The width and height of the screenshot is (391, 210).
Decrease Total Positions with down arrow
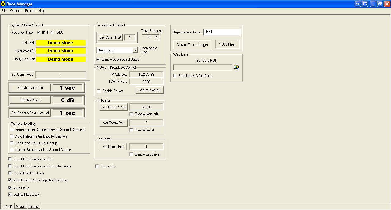point(157,39)
